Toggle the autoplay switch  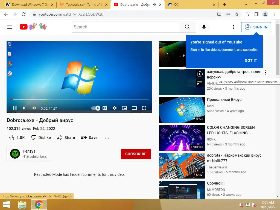[95, 108]
